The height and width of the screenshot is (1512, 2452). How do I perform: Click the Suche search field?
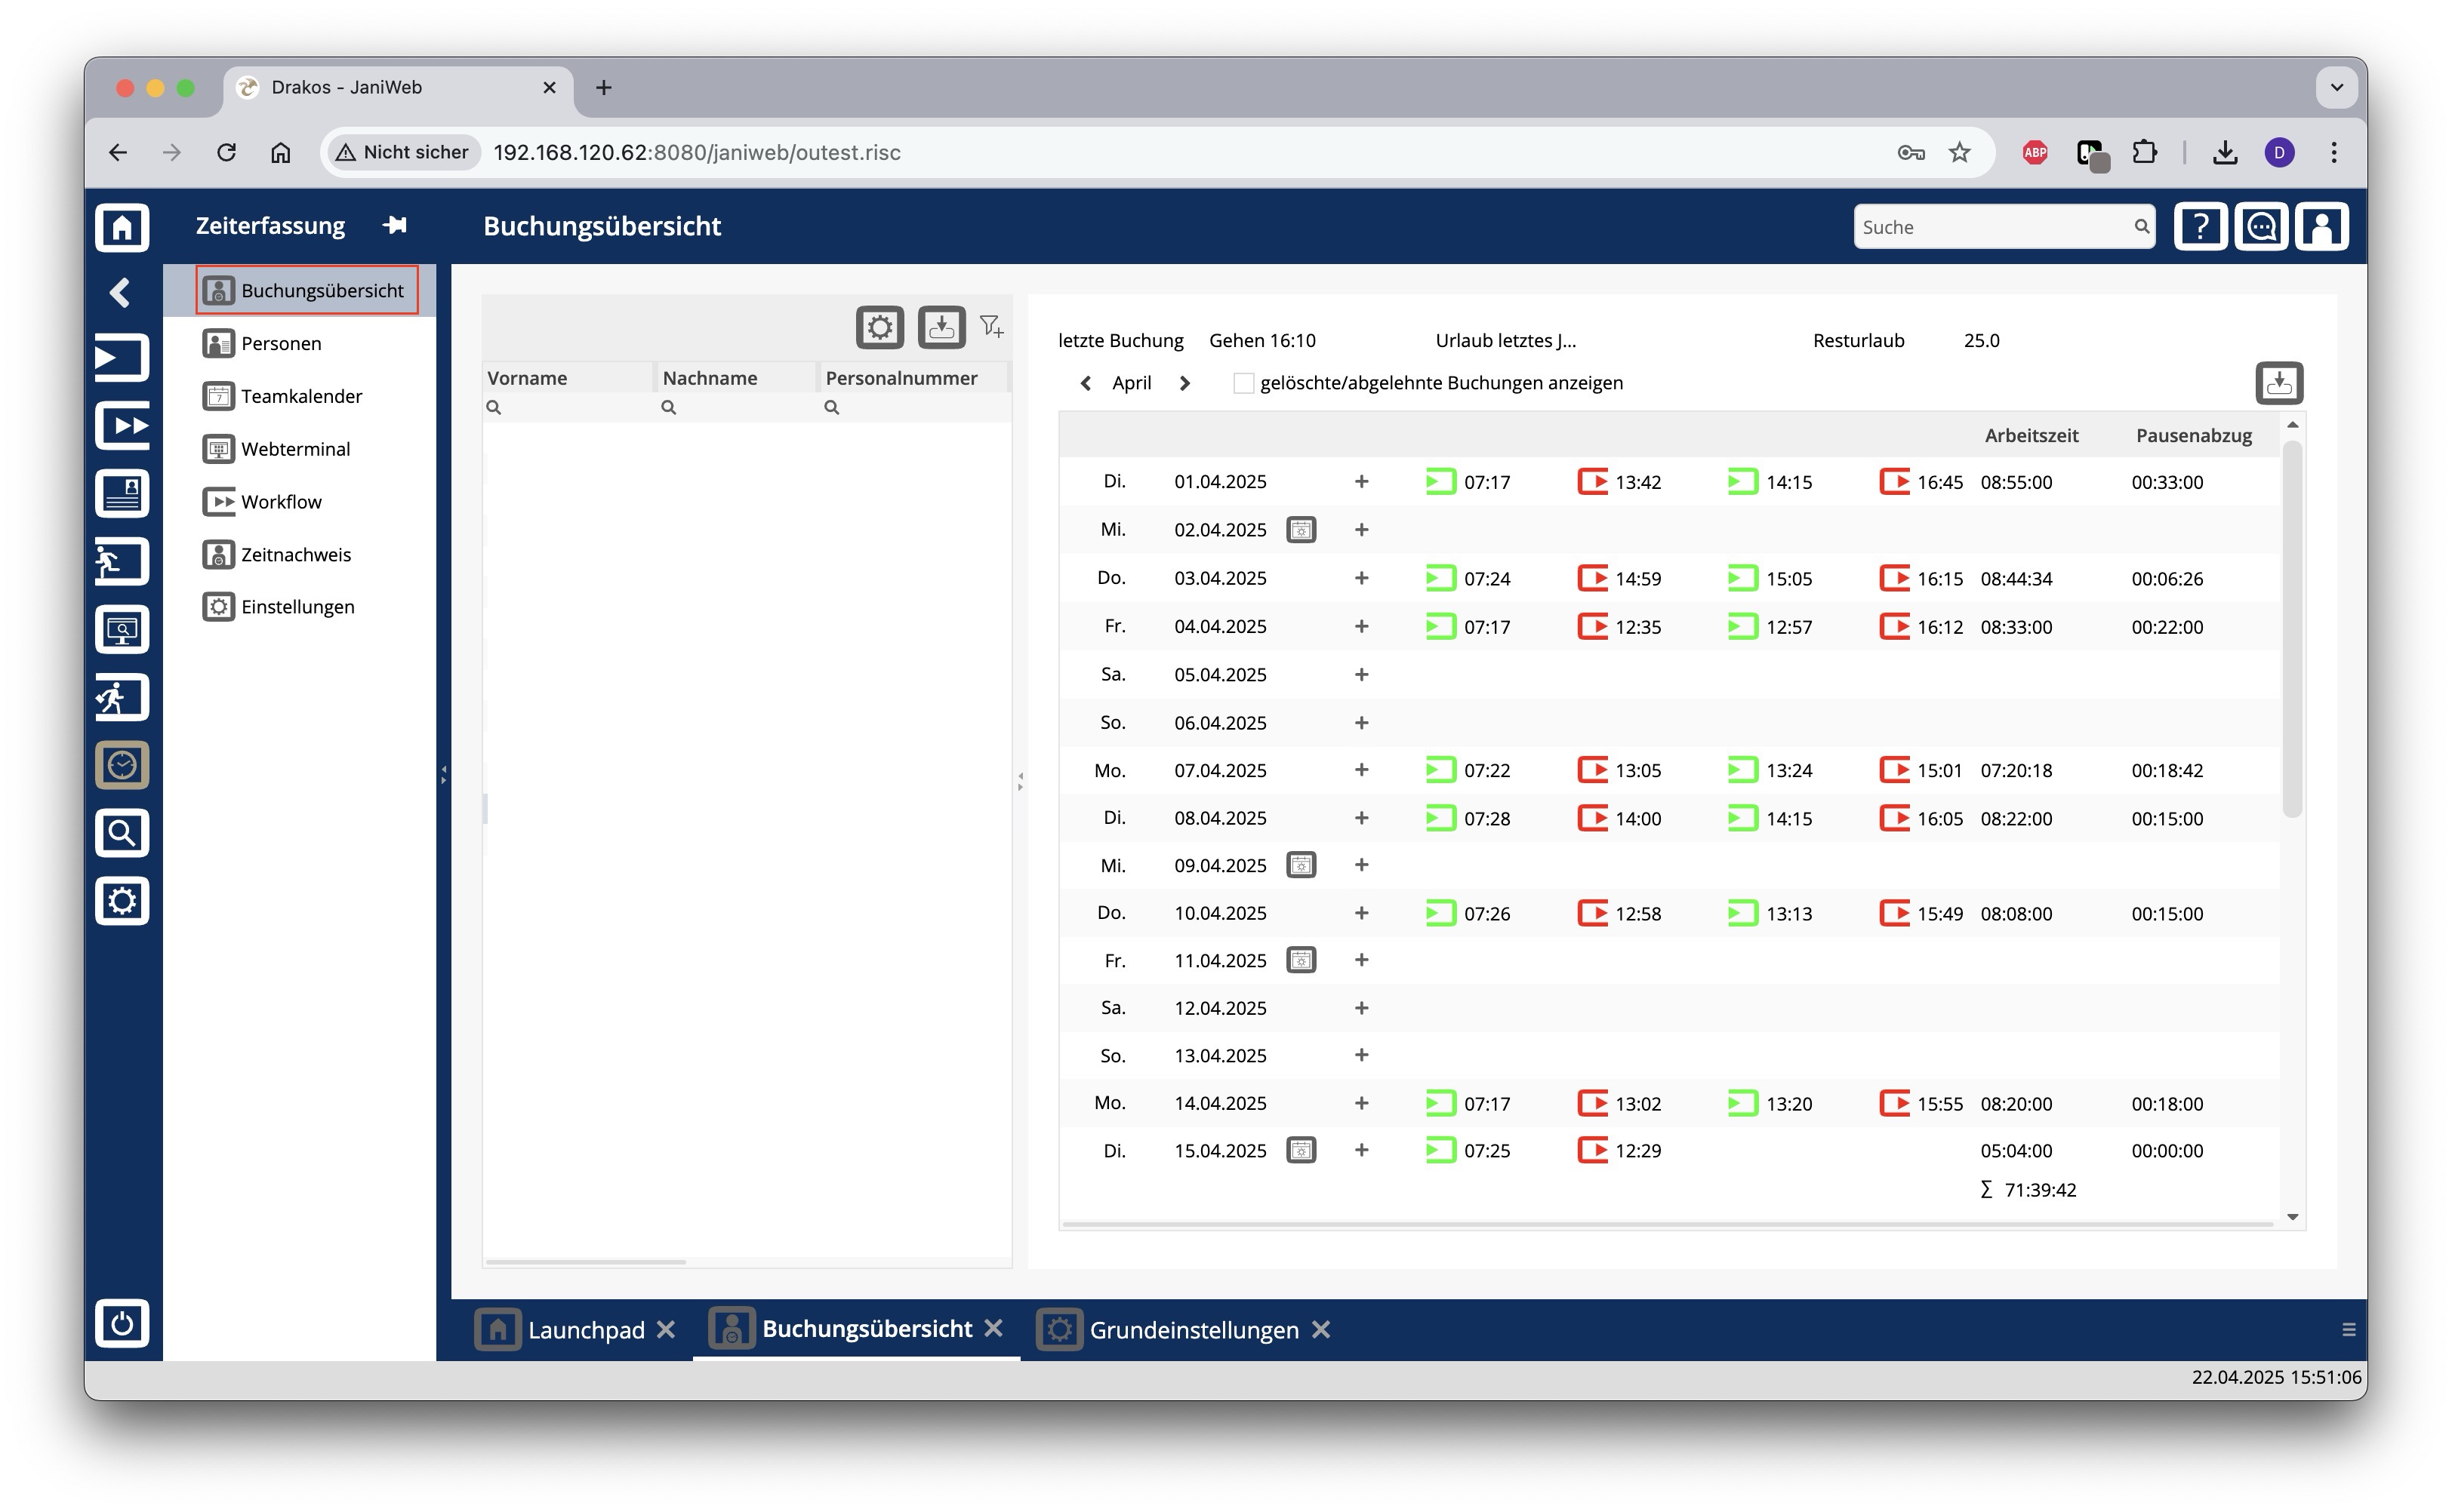(x=1995, y=227)
